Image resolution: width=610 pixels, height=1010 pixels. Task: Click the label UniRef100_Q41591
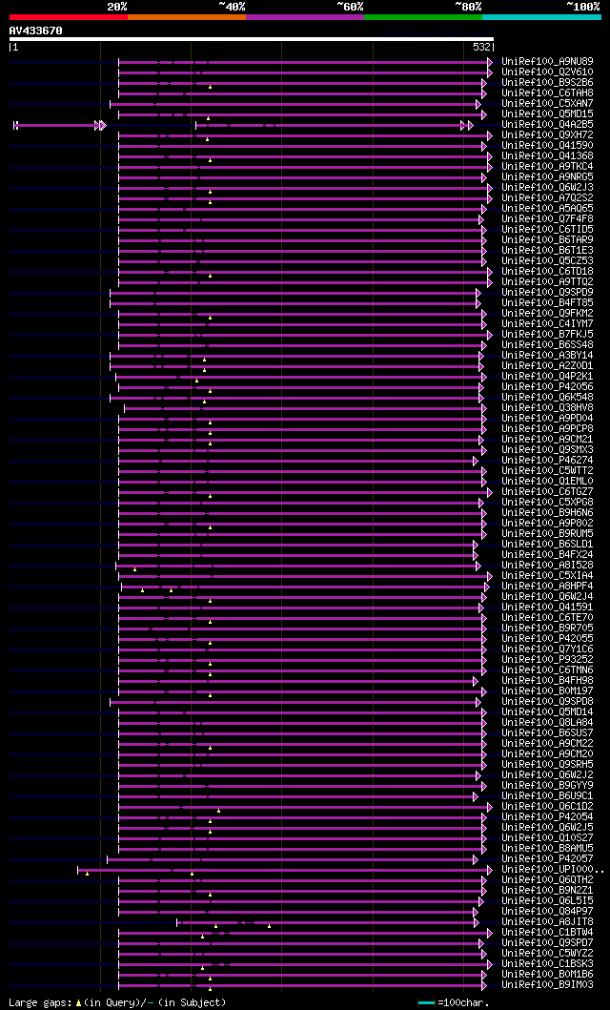click(548, 607)
